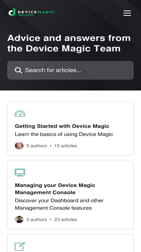Screen dimensions: 141x252
Task: Open the hamburger navigation menu
Action: click(x=127, y=13)
